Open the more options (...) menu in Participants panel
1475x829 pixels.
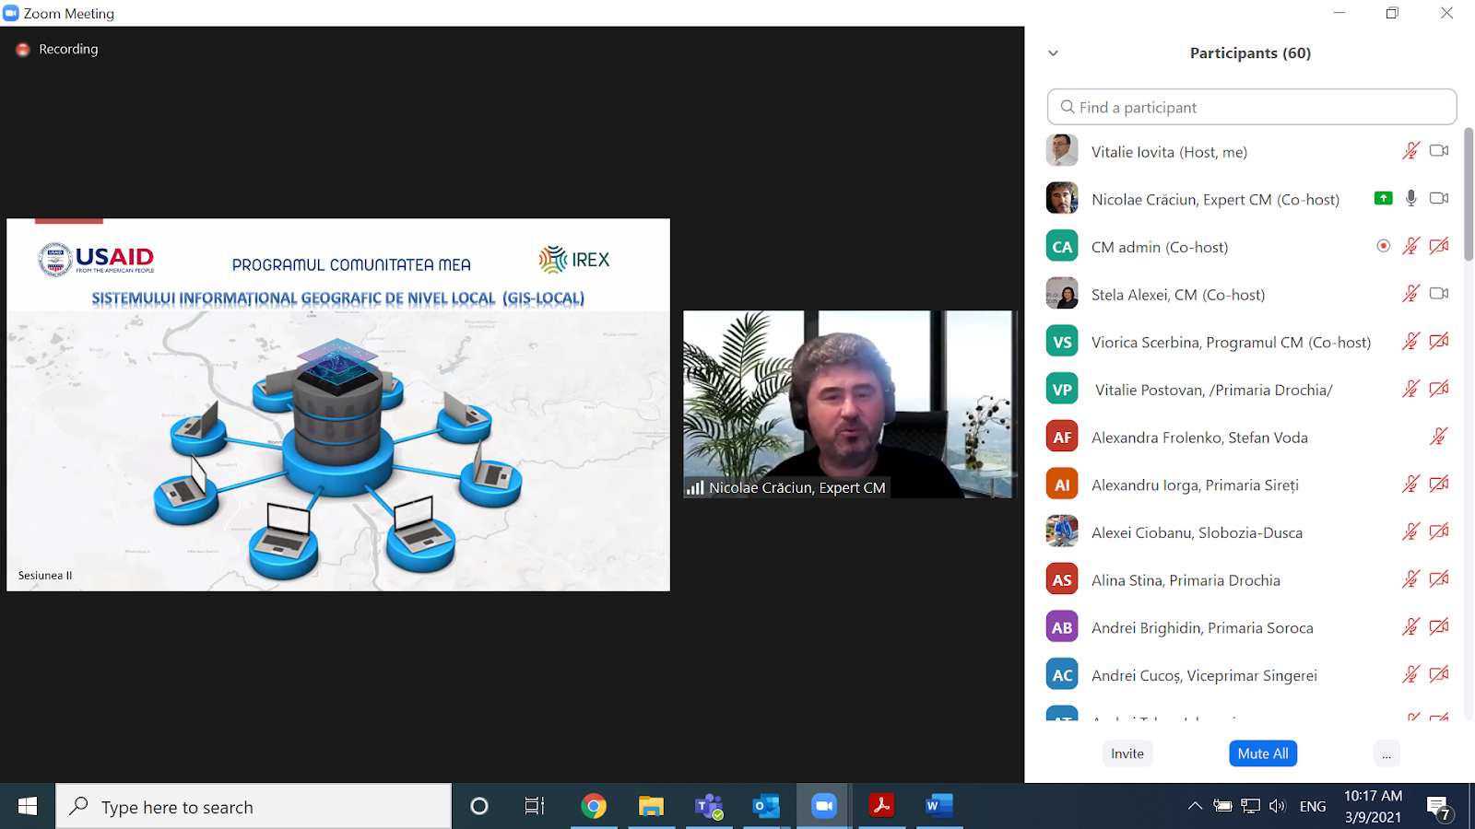pos(1386,753)
